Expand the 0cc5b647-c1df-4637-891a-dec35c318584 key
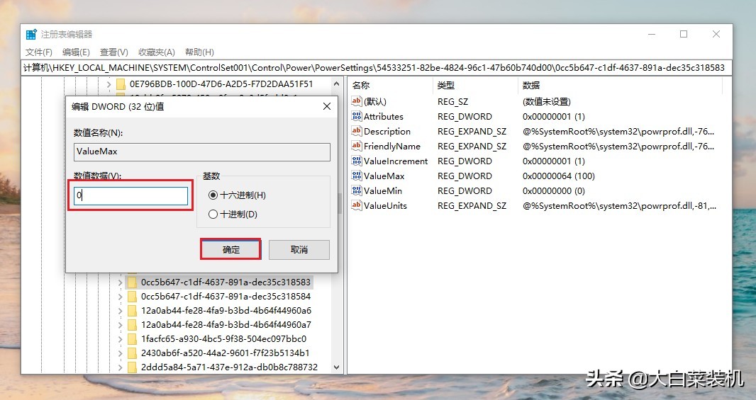The width and height of the screenshot is (756, 400). [120, 297]
